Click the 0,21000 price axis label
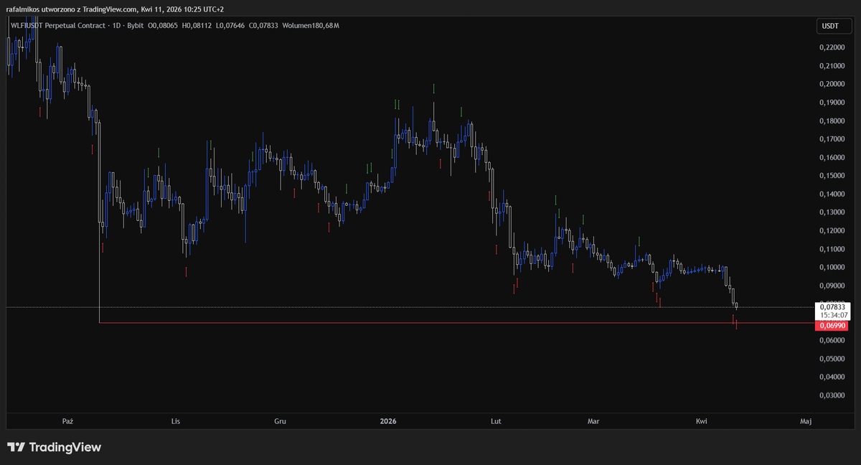The width and height of the screenshot is (861, 465). pos(832,66)
